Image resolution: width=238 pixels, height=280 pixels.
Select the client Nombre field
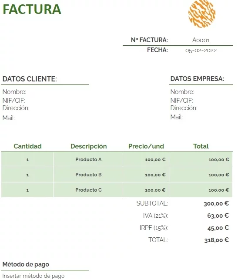14,92
